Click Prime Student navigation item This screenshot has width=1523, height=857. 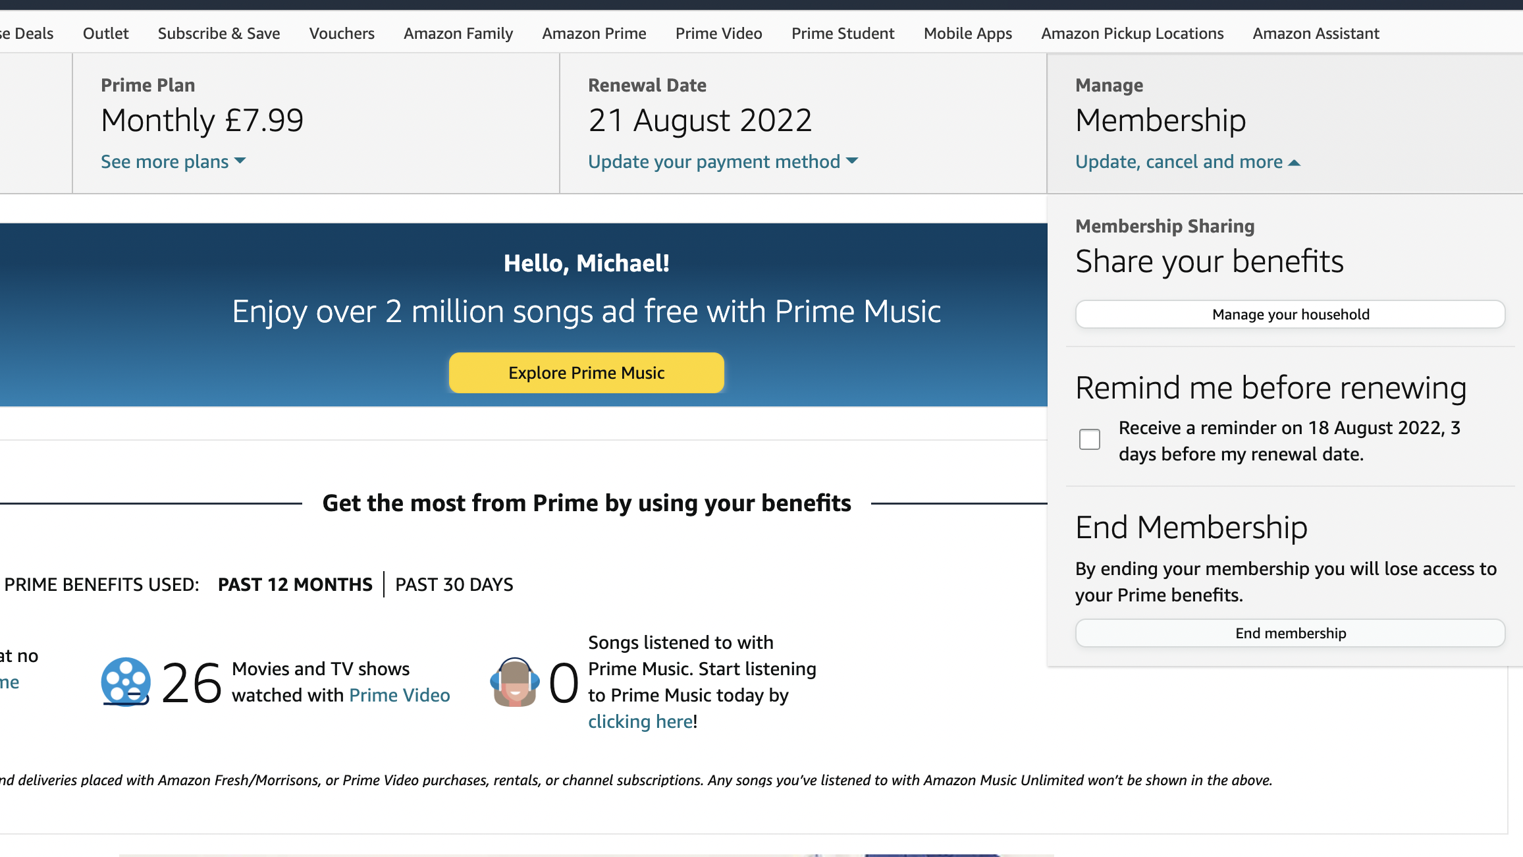point(843,32)
